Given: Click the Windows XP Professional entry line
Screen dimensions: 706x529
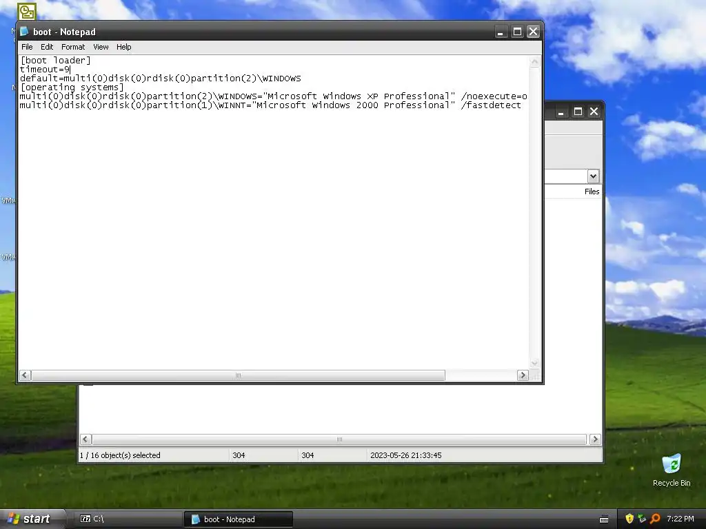Looking at the screenshot, I should (273, 96).
